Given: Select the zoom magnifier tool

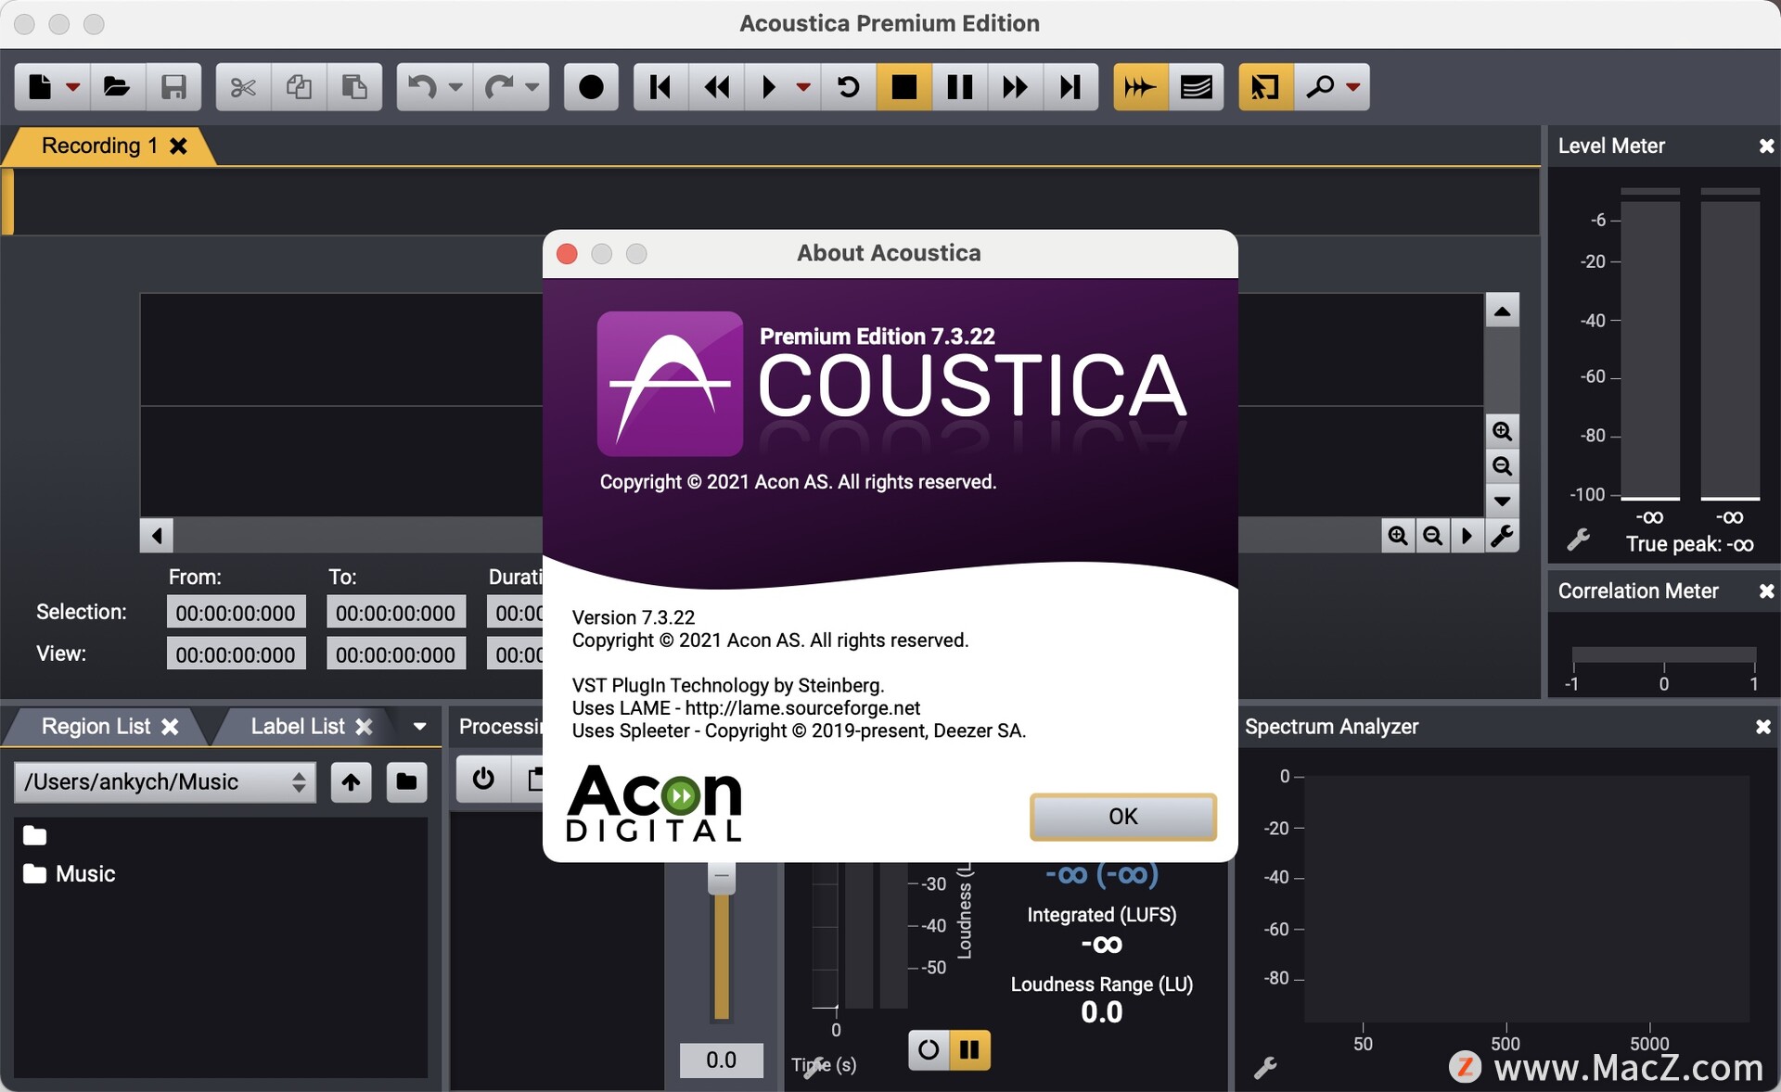Looking at the screenshot, I should click(1318, 87).
